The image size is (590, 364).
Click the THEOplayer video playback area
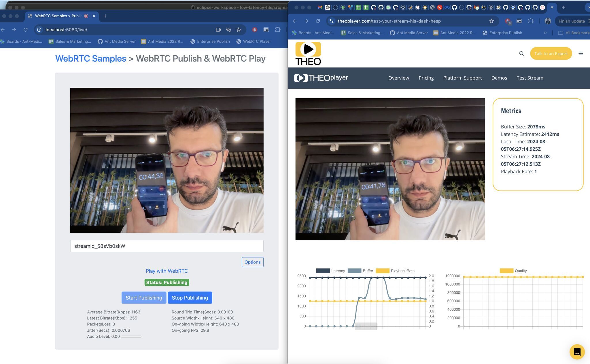(390, 169)
